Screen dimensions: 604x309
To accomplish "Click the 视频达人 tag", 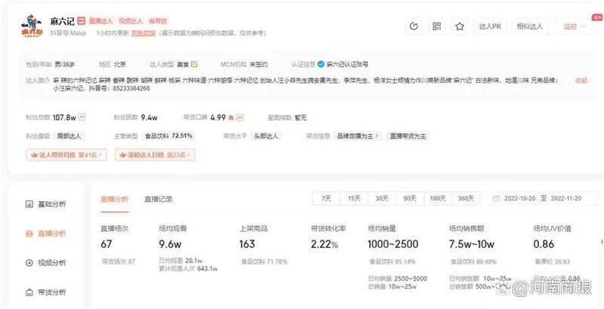I will 131,21.
